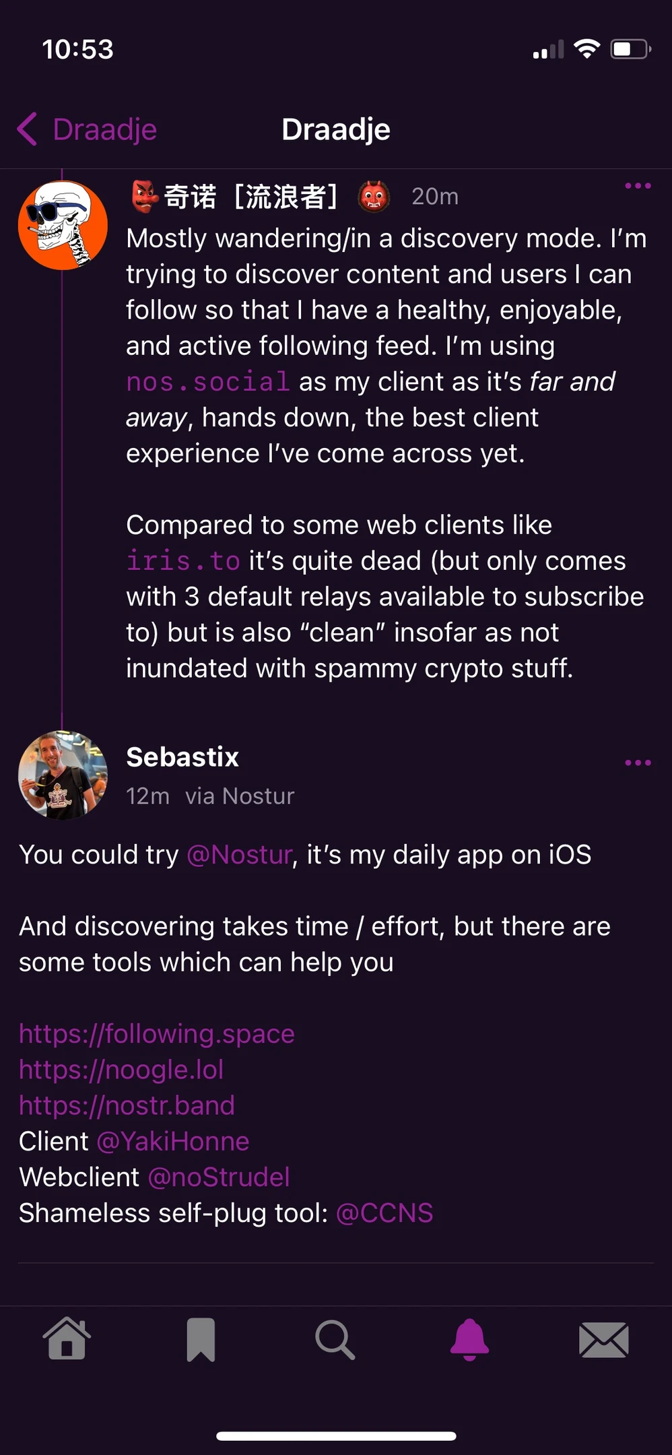Open the Home tab icon

[67, 1339]
